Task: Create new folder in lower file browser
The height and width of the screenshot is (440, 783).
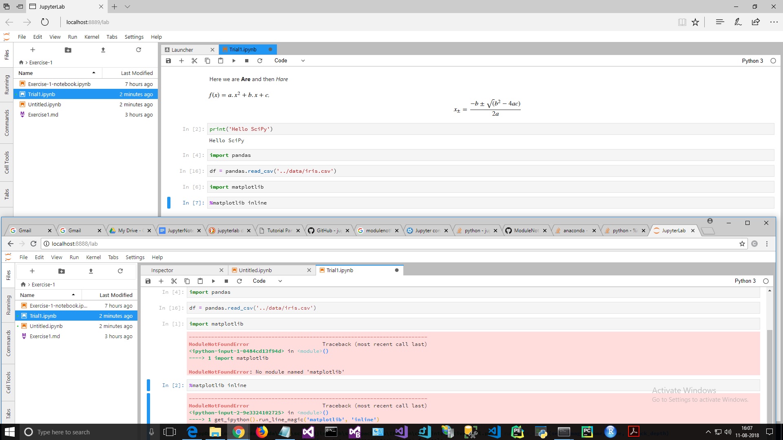Action: pyautogui.click(x=62, y=271)
